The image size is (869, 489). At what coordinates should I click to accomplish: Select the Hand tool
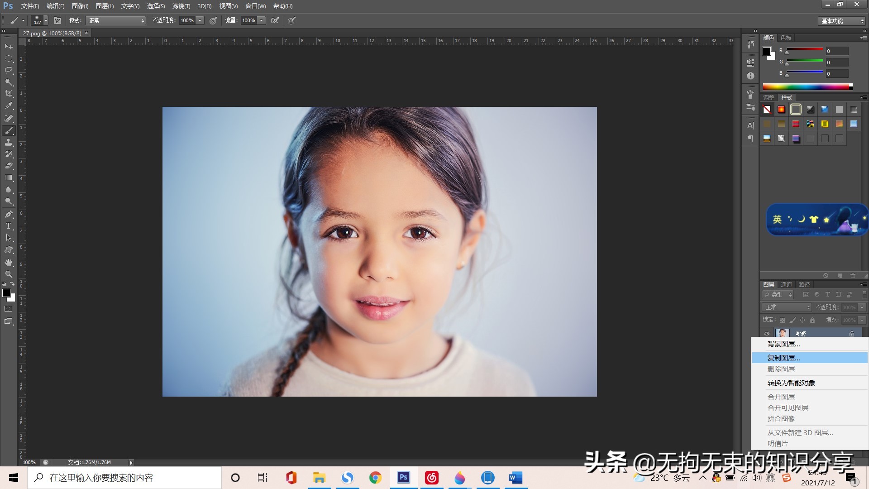(9, 263)
